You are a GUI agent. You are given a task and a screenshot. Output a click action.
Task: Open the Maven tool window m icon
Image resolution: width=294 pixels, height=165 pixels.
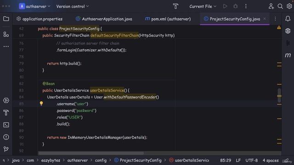coord(288,55)
